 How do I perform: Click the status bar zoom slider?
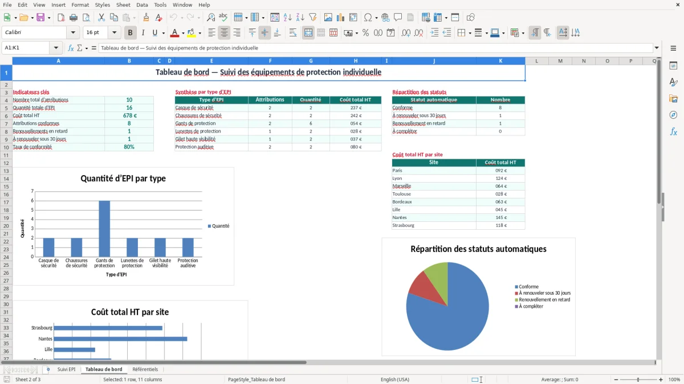click(x=638, y=379)
